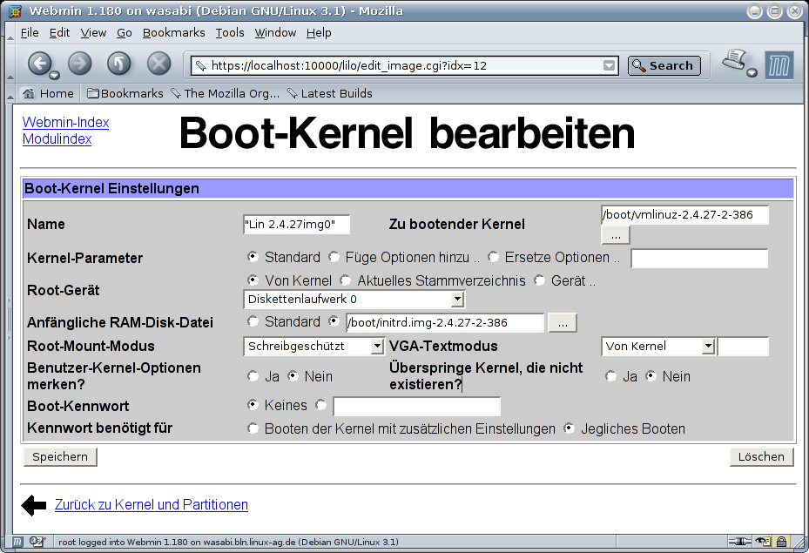Select Aktuelles Stammverzeichnis radio button

pyautogui.click(x=345, y=280)
